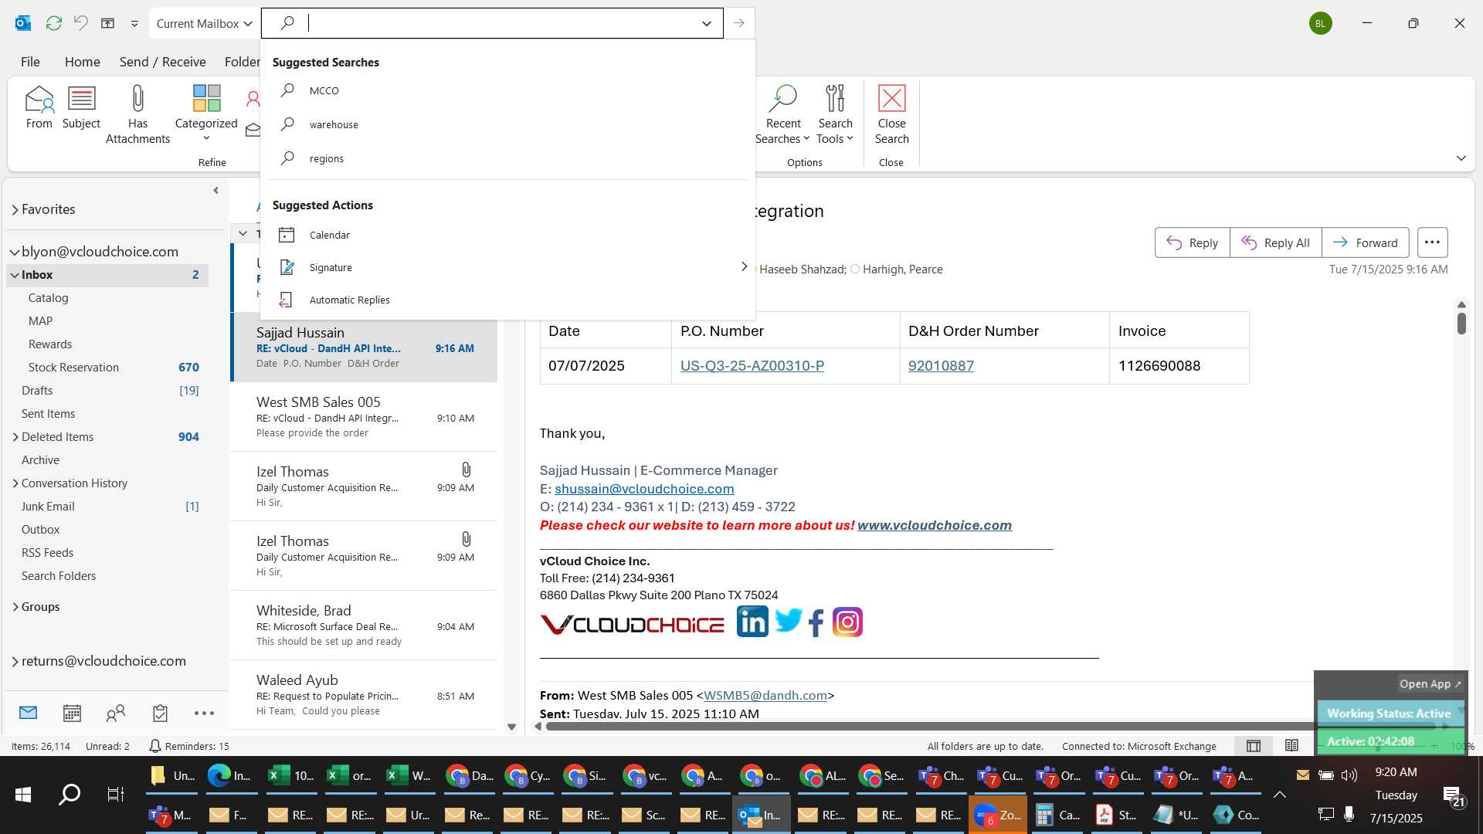Select suggested search 'warehouse'
Image resolution: width=1483 pixels, height=834 pixels.
(x=507, y=124)
